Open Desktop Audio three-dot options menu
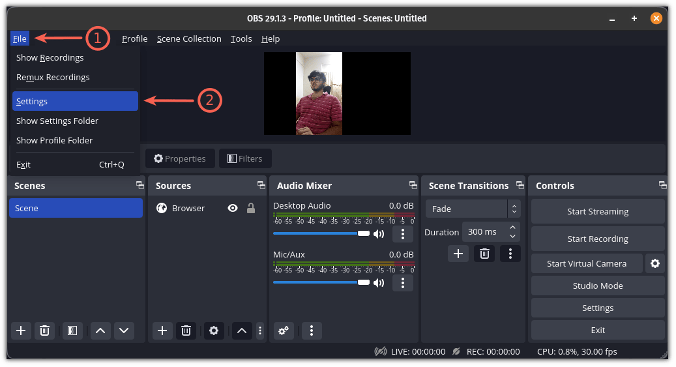676x367 pixels. pyautogui.click(x=403, y=234)
